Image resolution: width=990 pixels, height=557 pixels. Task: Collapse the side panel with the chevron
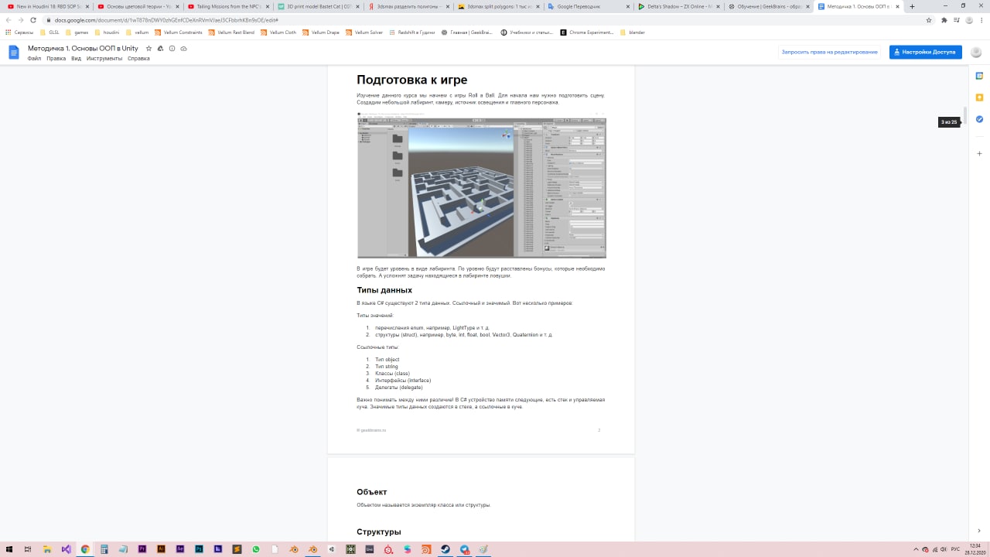coord(979,531)
